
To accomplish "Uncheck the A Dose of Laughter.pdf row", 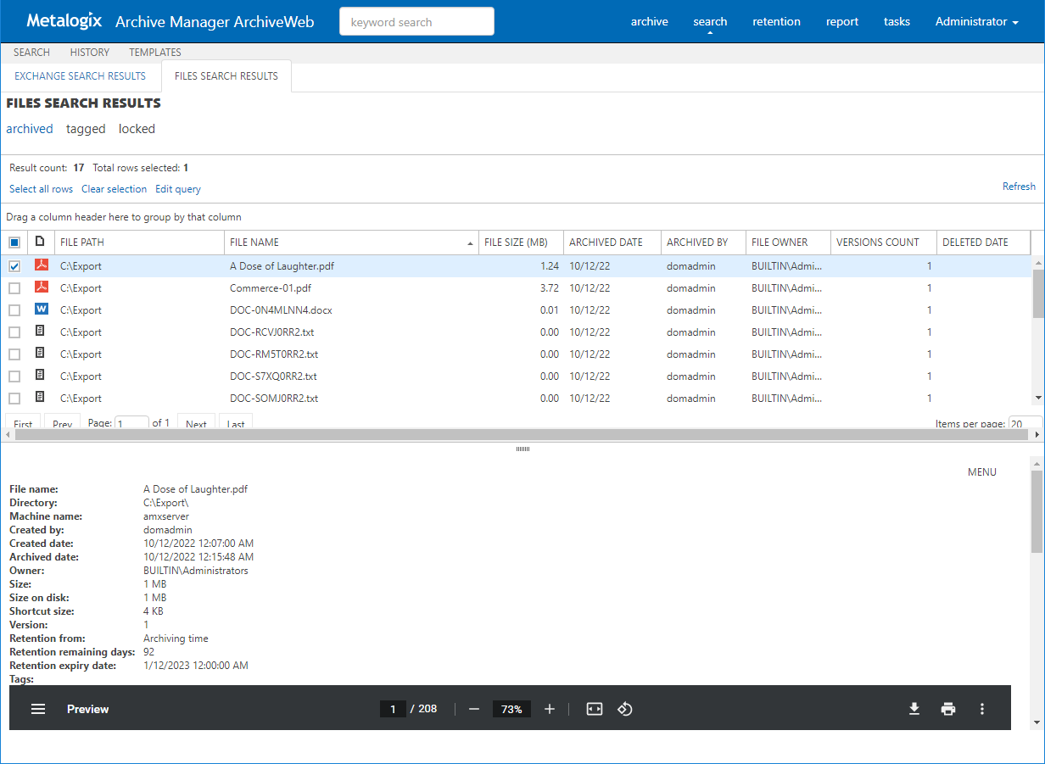I will (14, 266).
